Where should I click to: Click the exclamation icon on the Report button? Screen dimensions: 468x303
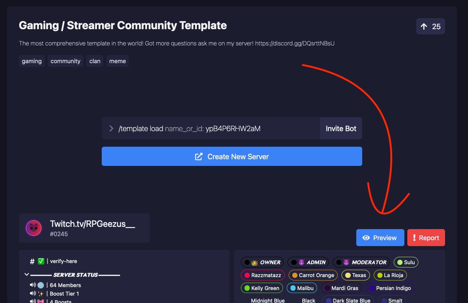click(415, 238)
